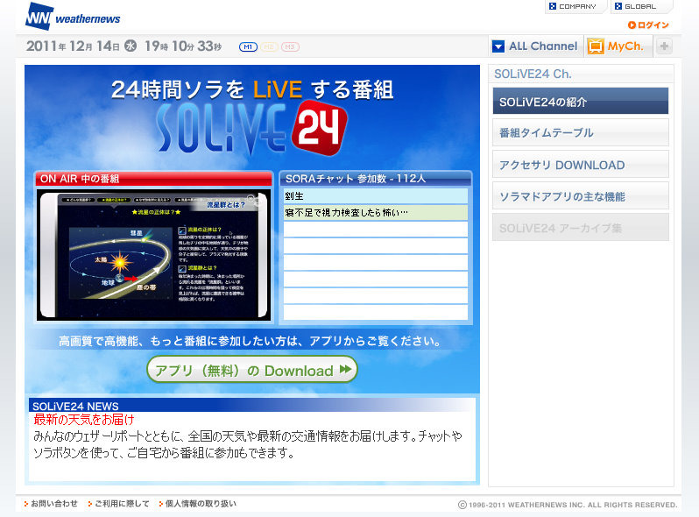Screen dimensions: 699x517
Task: Click the GLOBAL blue square icon
Action: coord(618,6)
